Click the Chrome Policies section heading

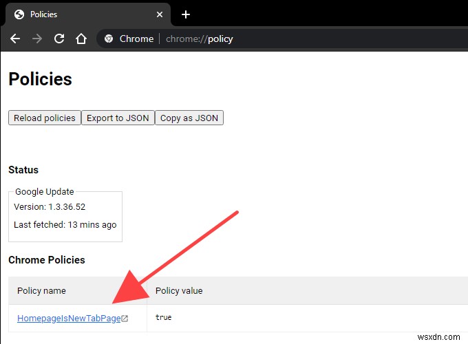[x=47, y=260]
